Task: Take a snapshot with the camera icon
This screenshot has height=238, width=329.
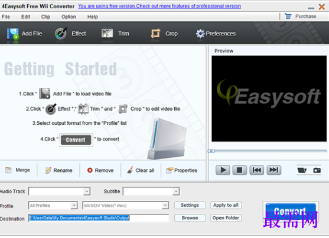Action: click(x=317, y=170)
